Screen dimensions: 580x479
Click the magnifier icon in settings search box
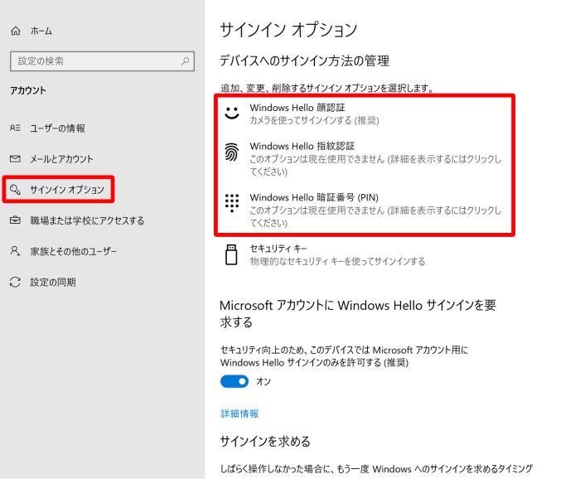pyautogui.click(x=186, y=61)
